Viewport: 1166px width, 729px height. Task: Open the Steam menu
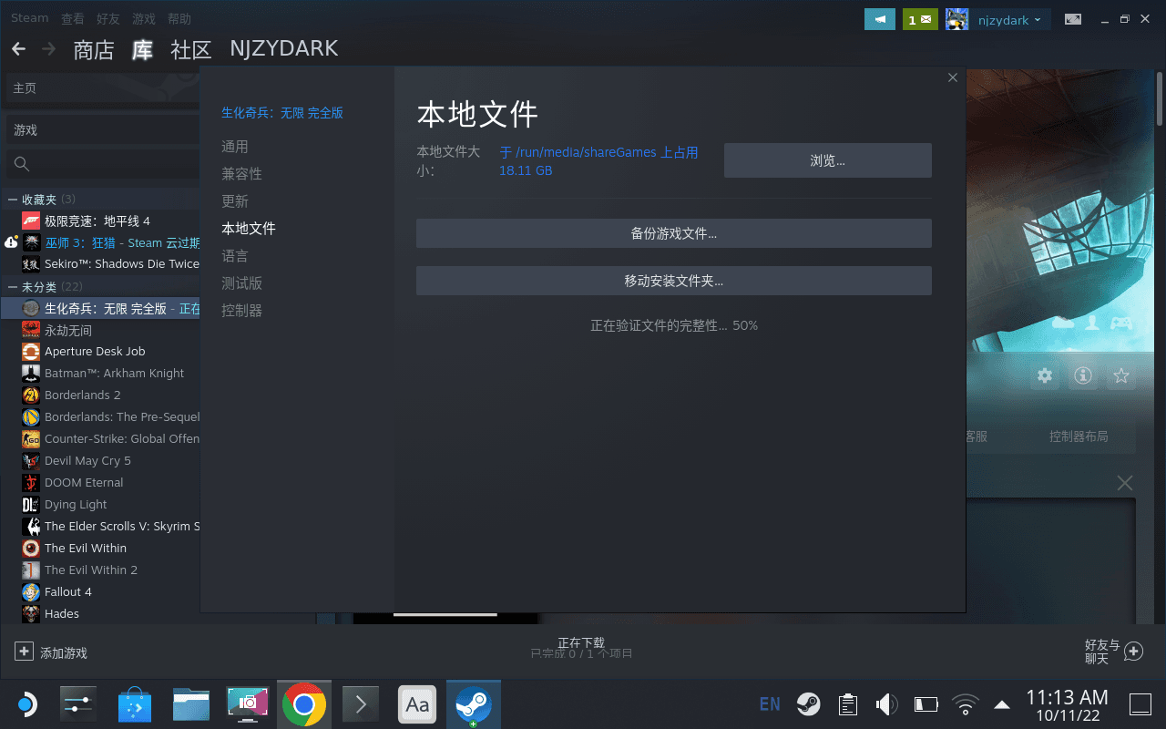pos(30,18)
